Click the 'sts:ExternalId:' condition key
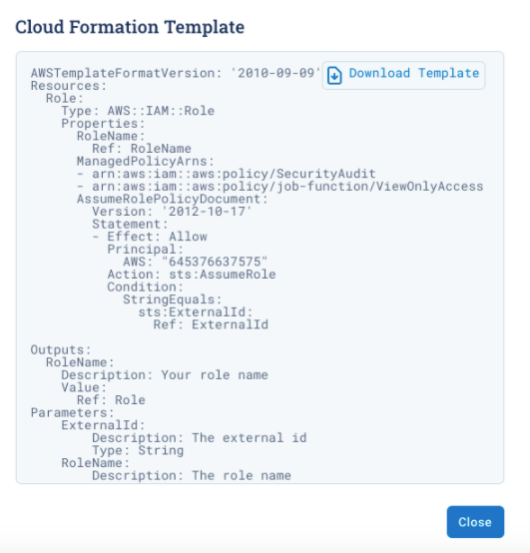This screenshot has width=530, height=553. [196, 312]
